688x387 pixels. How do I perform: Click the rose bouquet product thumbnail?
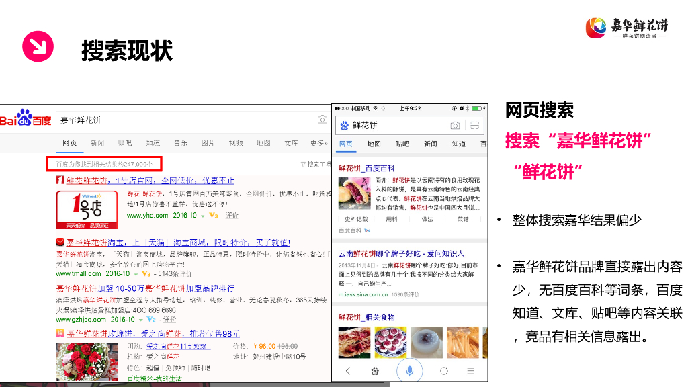[x=87, y=361]
